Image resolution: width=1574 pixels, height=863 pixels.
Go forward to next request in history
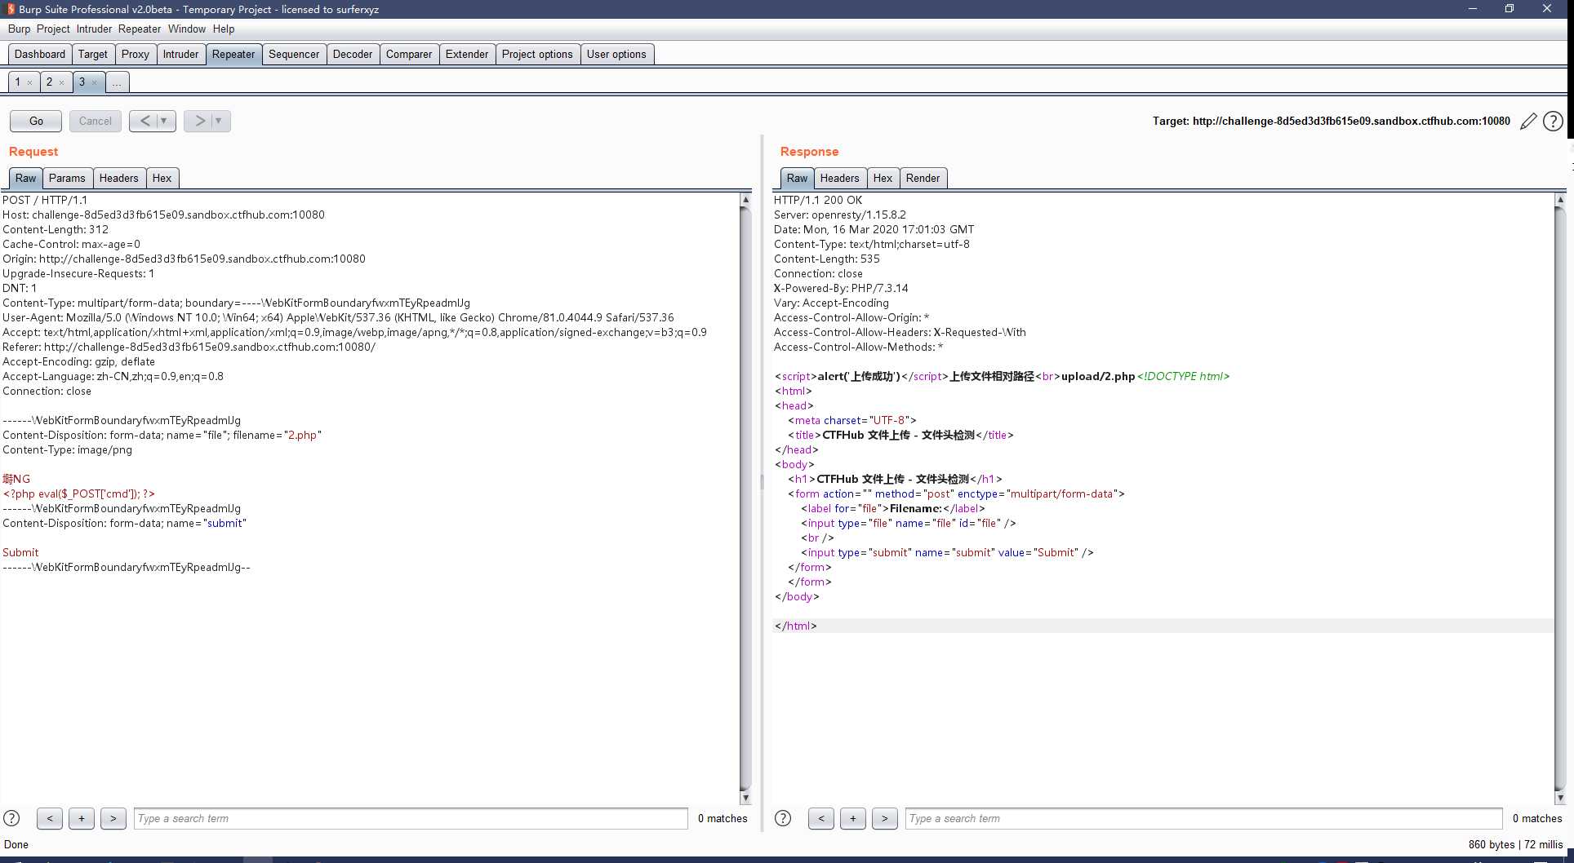pyautogui.click(x=198, y=121)
